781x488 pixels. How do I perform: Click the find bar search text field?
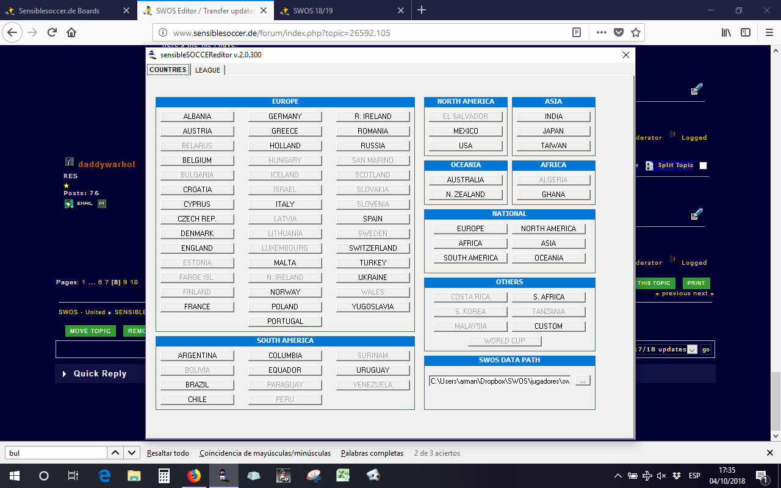[56, 453]
